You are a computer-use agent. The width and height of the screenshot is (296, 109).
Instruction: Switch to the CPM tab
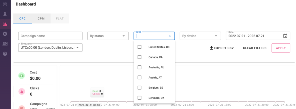coord(41,19)
